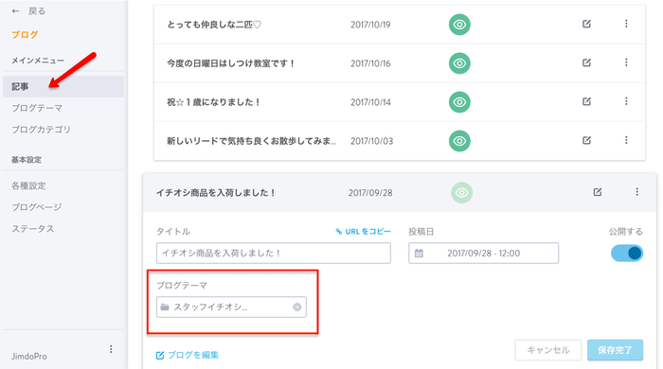Click the タイトル input field

[x=274, y=254]
